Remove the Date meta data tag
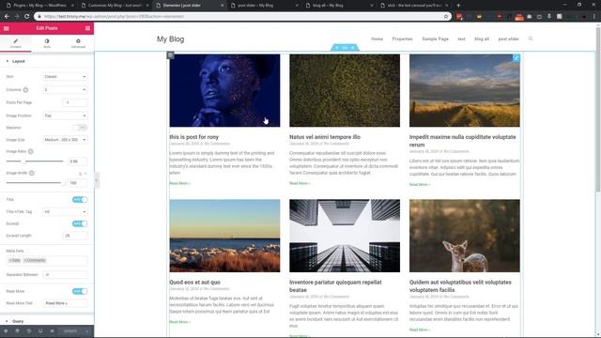The width and height of the screenshot is (601, 338). [10, 261]
